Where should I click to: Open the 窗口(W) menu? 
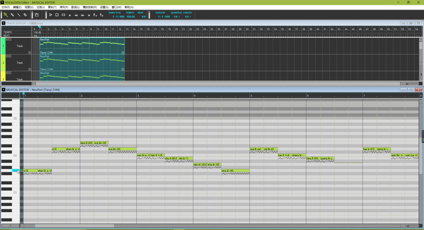tap(117, 7)
